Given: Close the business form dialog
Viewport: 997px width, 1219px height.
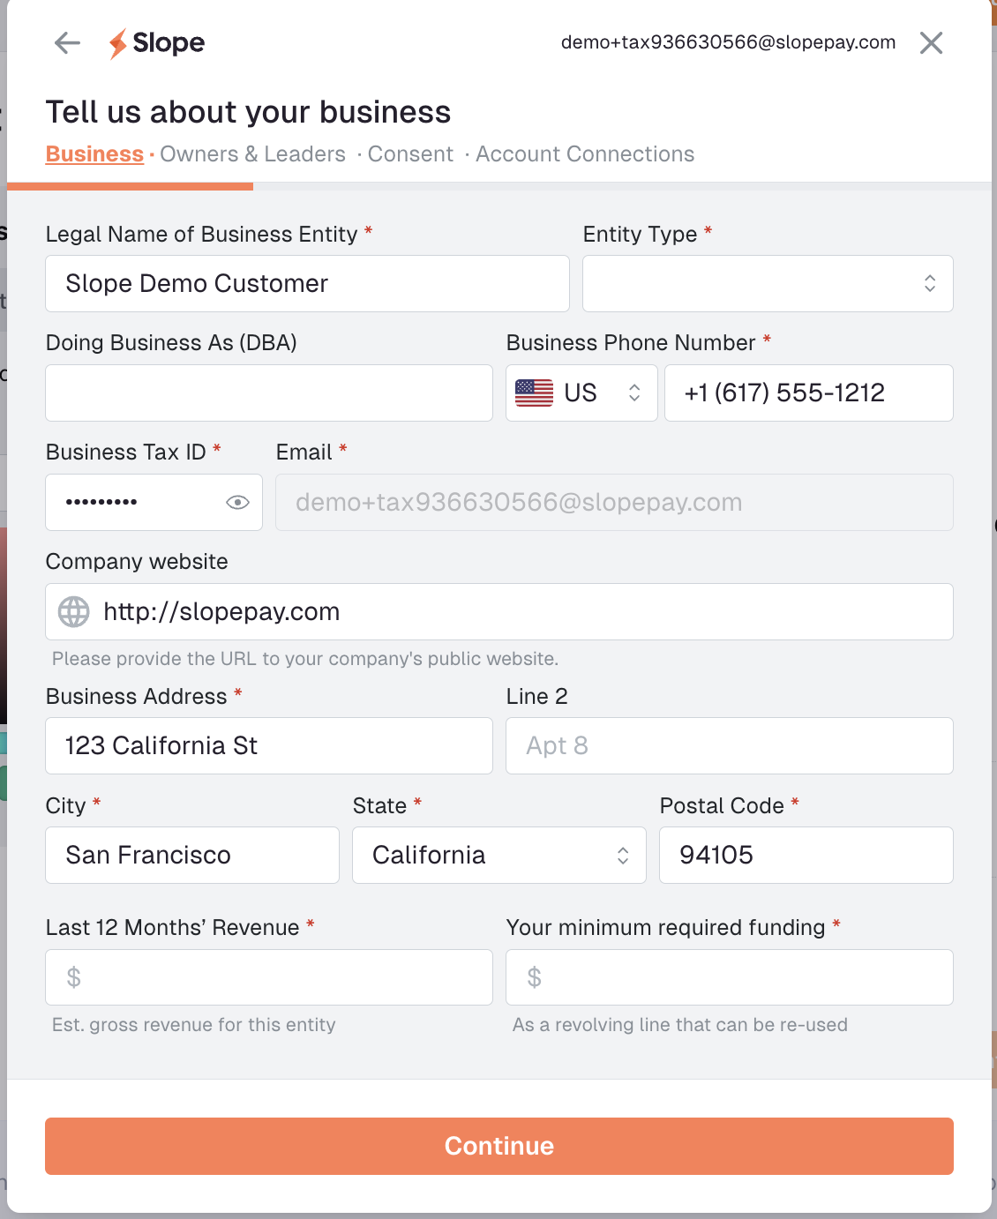Looking at the screenshot, I should (x=931, y=42).
